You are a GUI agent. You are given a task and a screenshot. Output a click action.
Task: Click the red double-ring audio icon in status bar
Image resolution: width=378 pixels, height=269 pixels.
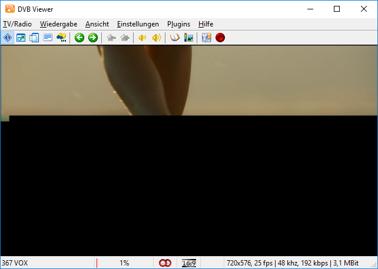[165, 263]
